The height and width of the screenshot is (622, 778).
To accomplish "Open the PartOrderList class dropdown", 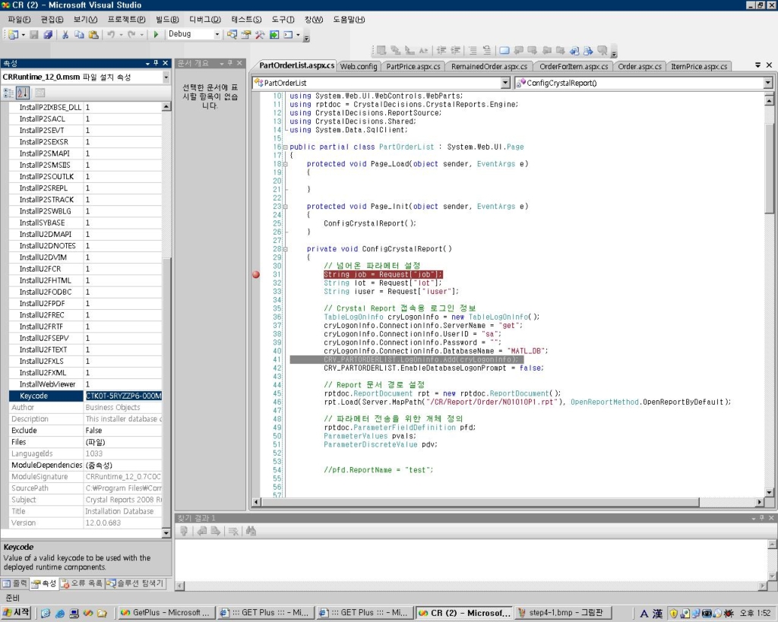I will coord(505,83).
